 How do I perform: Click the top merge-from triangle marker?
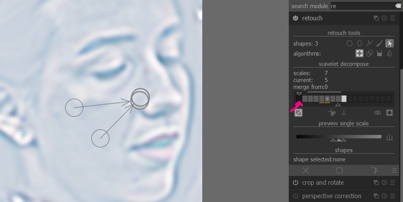point(299,94)
